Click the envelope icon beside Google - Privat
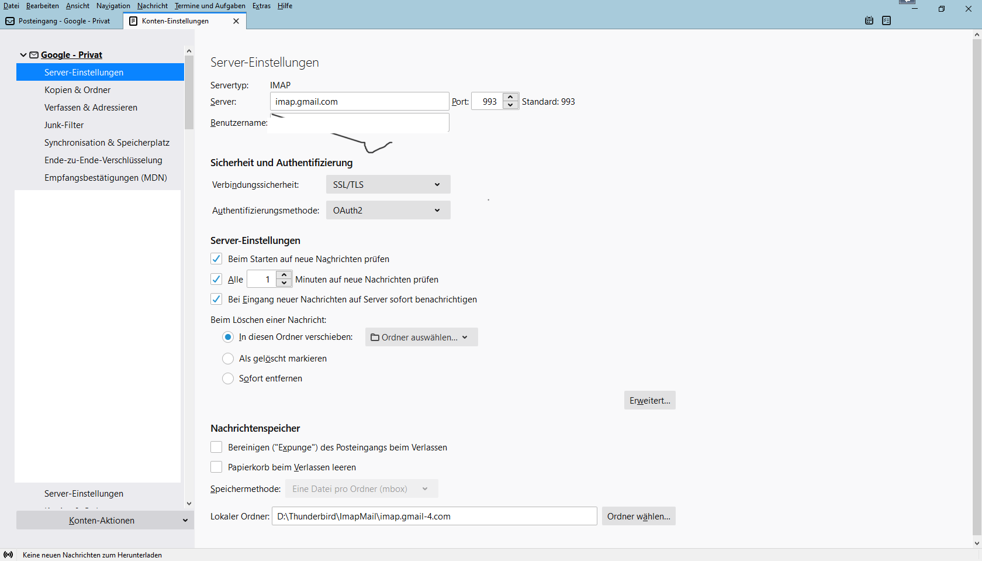 34,55
